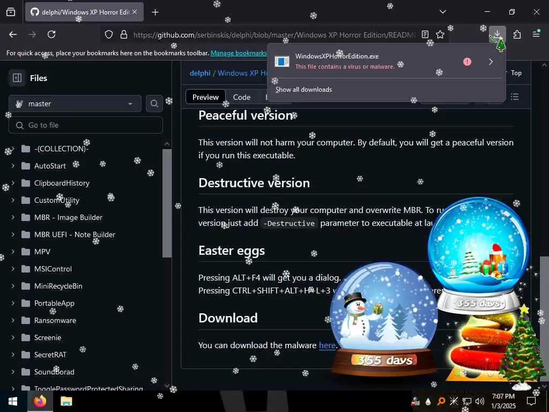Click the GitHub URL in the address bar
This screenshot has width=549, height=412.
point(274,35)
